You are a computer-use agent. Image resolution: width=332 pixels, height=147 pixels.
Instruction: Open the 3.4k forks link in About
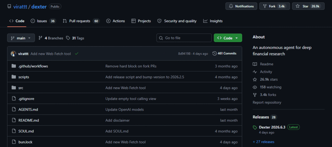click(265, 95)
